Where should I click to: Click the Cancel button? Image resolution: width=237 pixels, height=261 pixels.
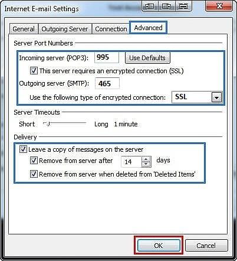(x=206, y=246)
